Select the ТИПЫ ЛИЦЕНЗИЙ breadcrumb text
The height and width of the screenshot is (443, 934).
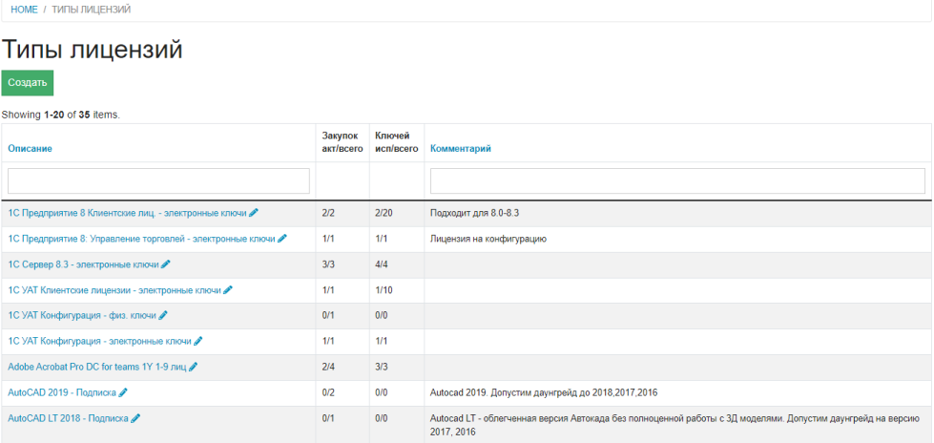click(92, 10)
